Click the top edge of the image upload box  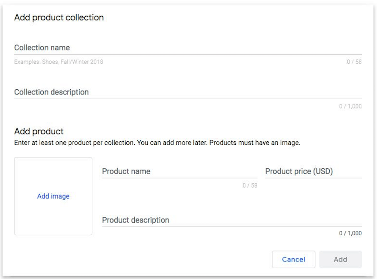[53, 157]
